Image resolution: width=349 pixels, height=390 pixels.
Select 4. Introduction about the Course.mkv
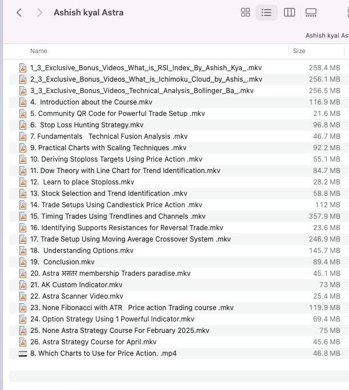click(x=179, y=102)
